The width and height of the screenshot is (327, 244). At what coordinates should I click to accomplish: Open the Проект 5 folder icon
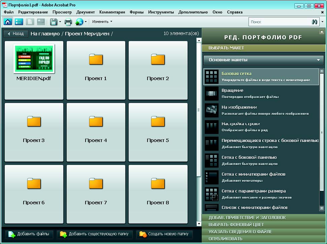pyautogui.click(x=158, y=121)
